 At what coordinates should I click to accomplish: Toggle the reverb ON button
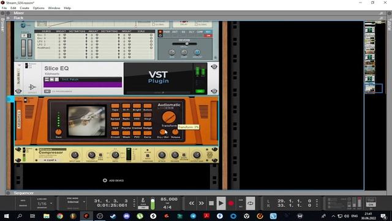click(x=208, y=36)
